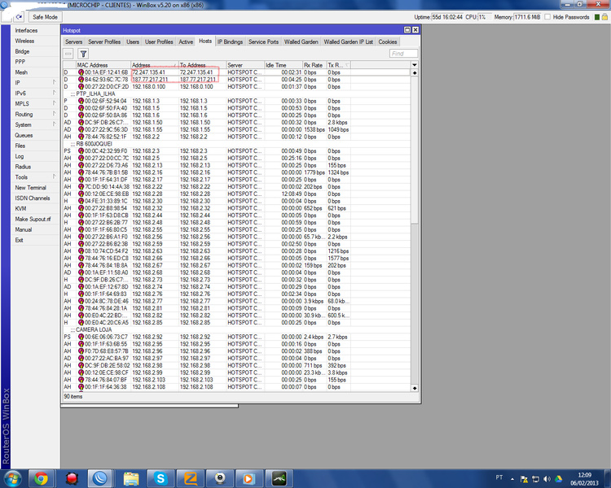Select host icon for MAC F0:7D:68:E8:57:7B
The width and height of the screenshot is (611, 488).
pos(81,351)
